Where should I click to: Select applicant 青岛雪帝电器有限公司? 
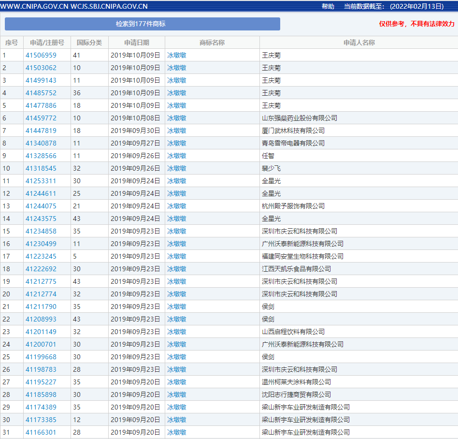point(293,143)
